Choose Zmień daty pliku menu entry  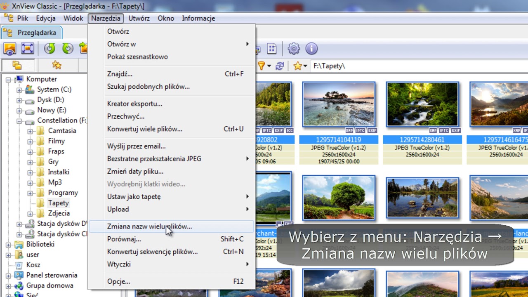point(172,171)
